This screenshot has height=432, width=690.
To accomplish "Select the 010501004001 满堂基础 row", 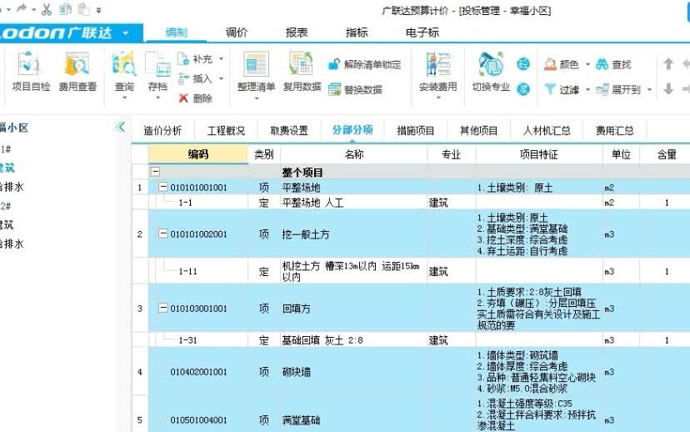I will (x=411, y=414).
